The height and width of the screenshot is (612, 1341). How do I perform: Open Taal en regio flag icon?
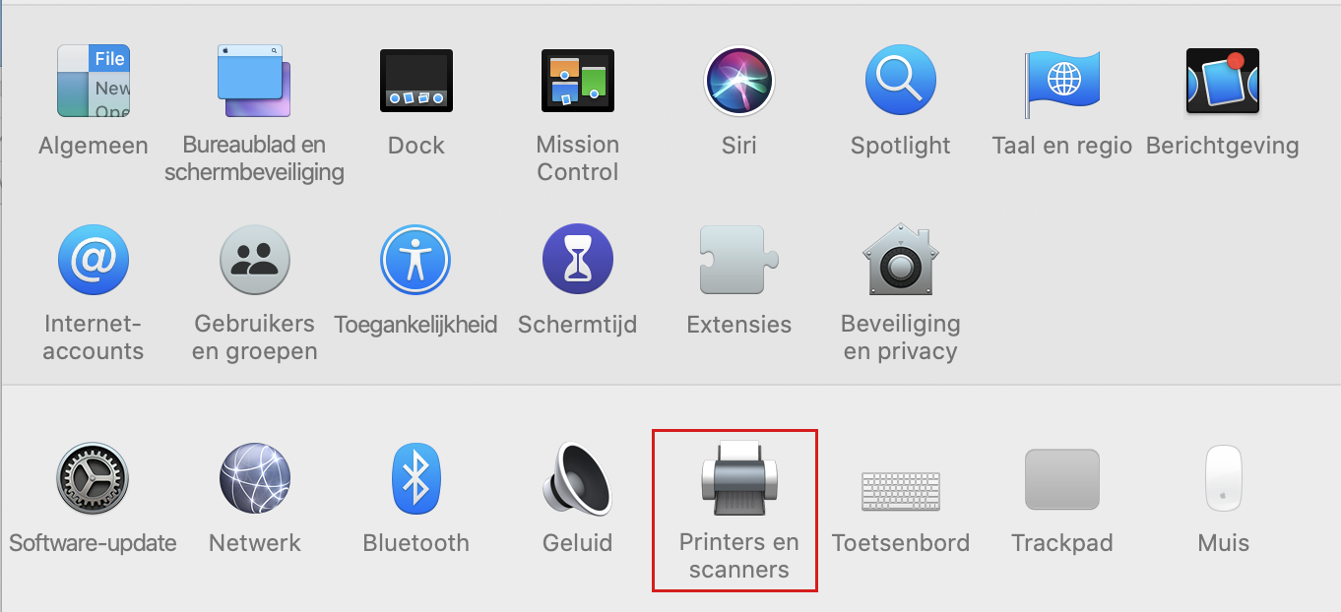[x=1062, y=81]
